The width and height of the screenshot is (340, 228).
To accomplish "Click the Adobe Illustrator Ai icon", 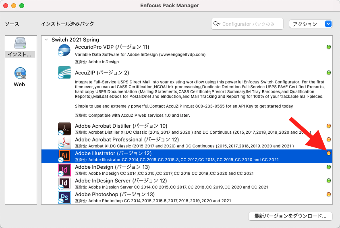I will (x=64, y=156).
